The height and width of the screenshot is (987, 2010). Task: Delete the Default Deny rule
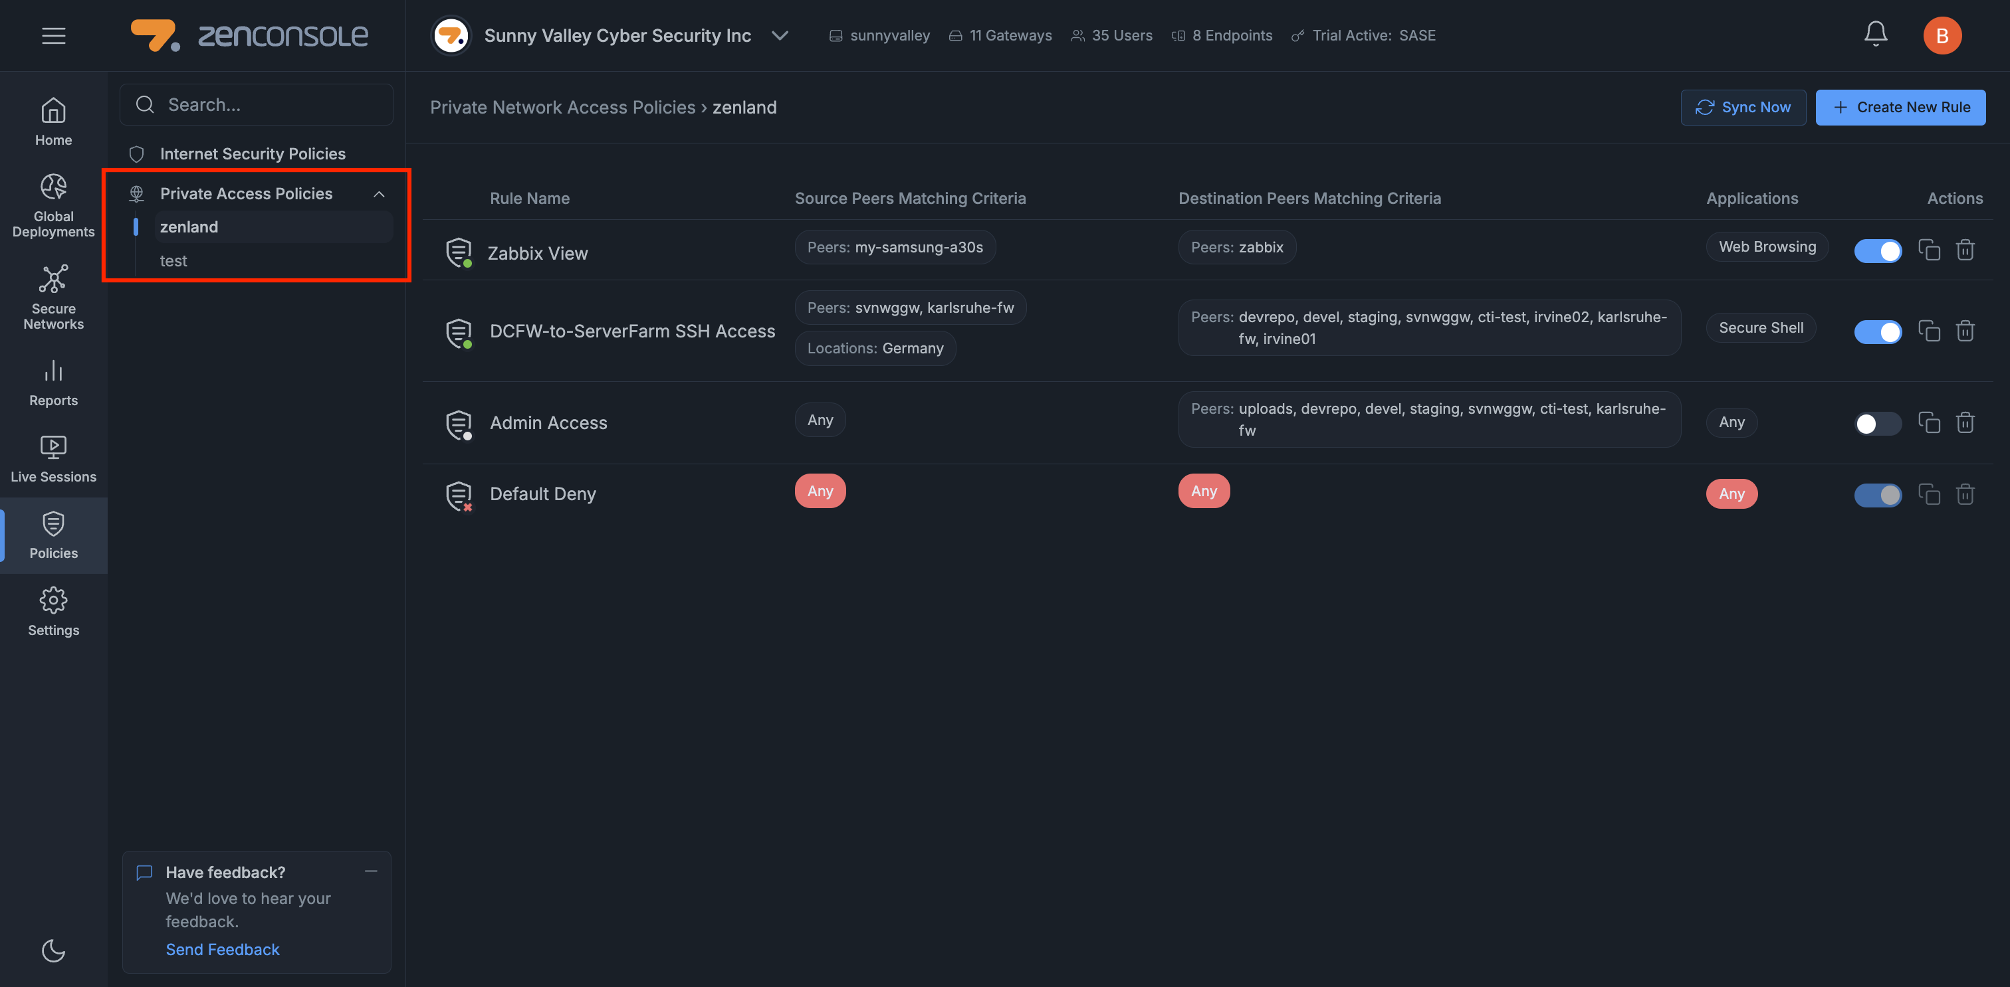click(x=1965, y=494)
